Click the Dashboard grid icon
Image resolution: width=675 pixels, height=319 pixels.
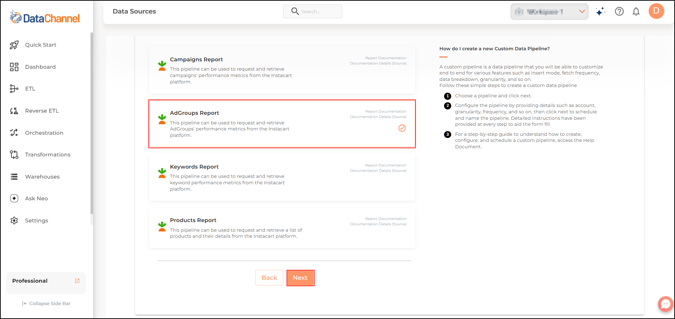[x=14, y=67]
